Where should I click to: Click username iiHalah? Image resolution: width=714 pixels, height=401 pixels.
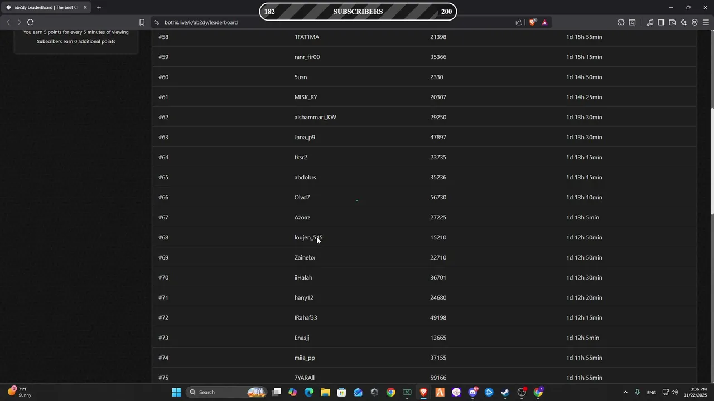(303, 277)
